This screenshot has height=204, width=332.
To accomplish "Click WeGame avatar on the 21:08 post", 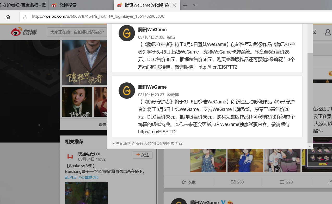I will tap(127, 33).
